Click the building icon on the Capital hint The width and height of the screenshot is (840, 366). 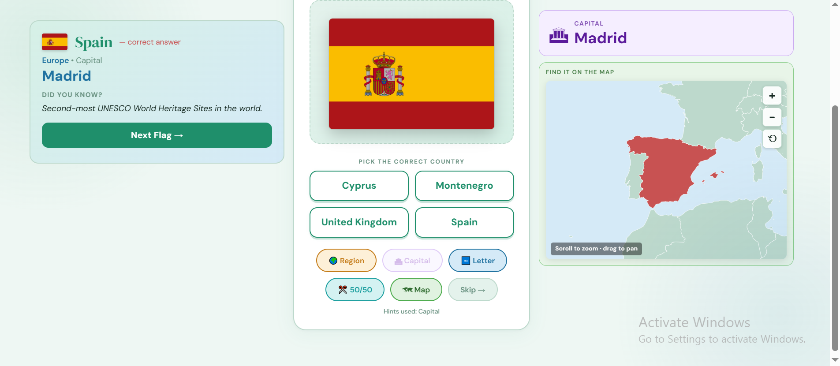[x=398, y=261]
